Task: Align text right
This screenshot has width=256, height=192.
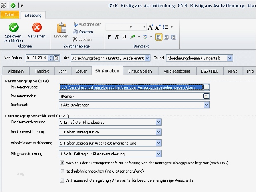Action: click(x=174, y=37)
